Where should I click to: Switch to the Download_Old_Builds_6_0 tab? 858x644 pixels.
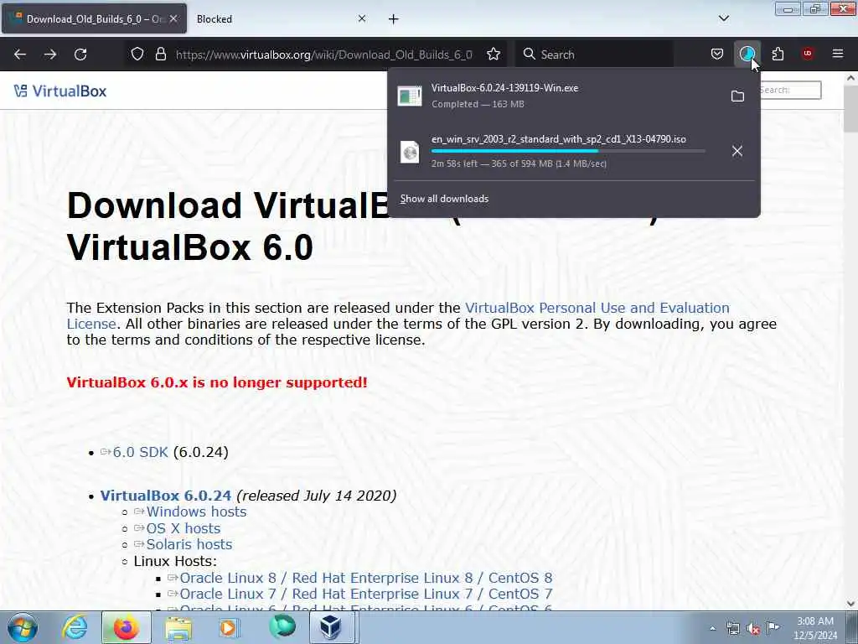95,18
